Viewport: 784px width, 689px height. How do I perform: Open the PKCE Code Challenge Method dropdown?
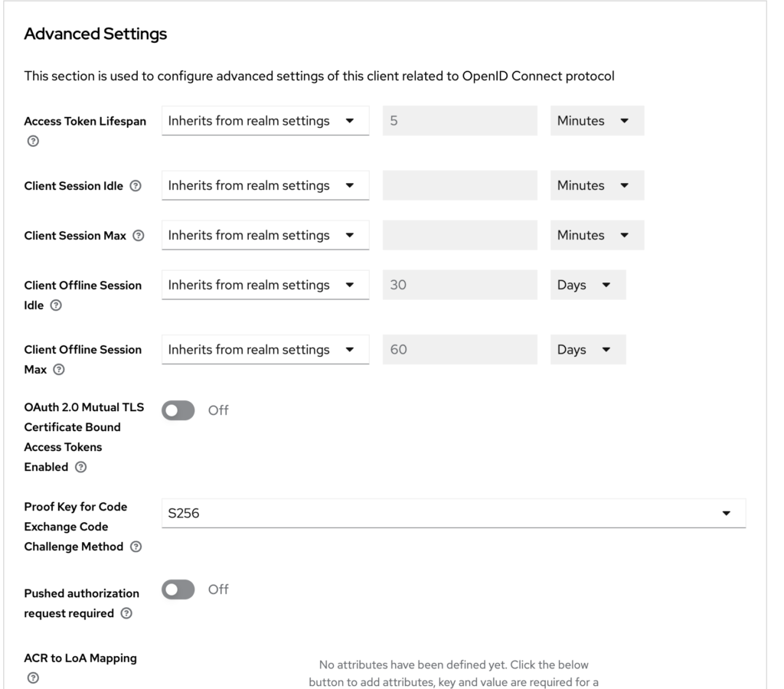click(x=453, y=513)
